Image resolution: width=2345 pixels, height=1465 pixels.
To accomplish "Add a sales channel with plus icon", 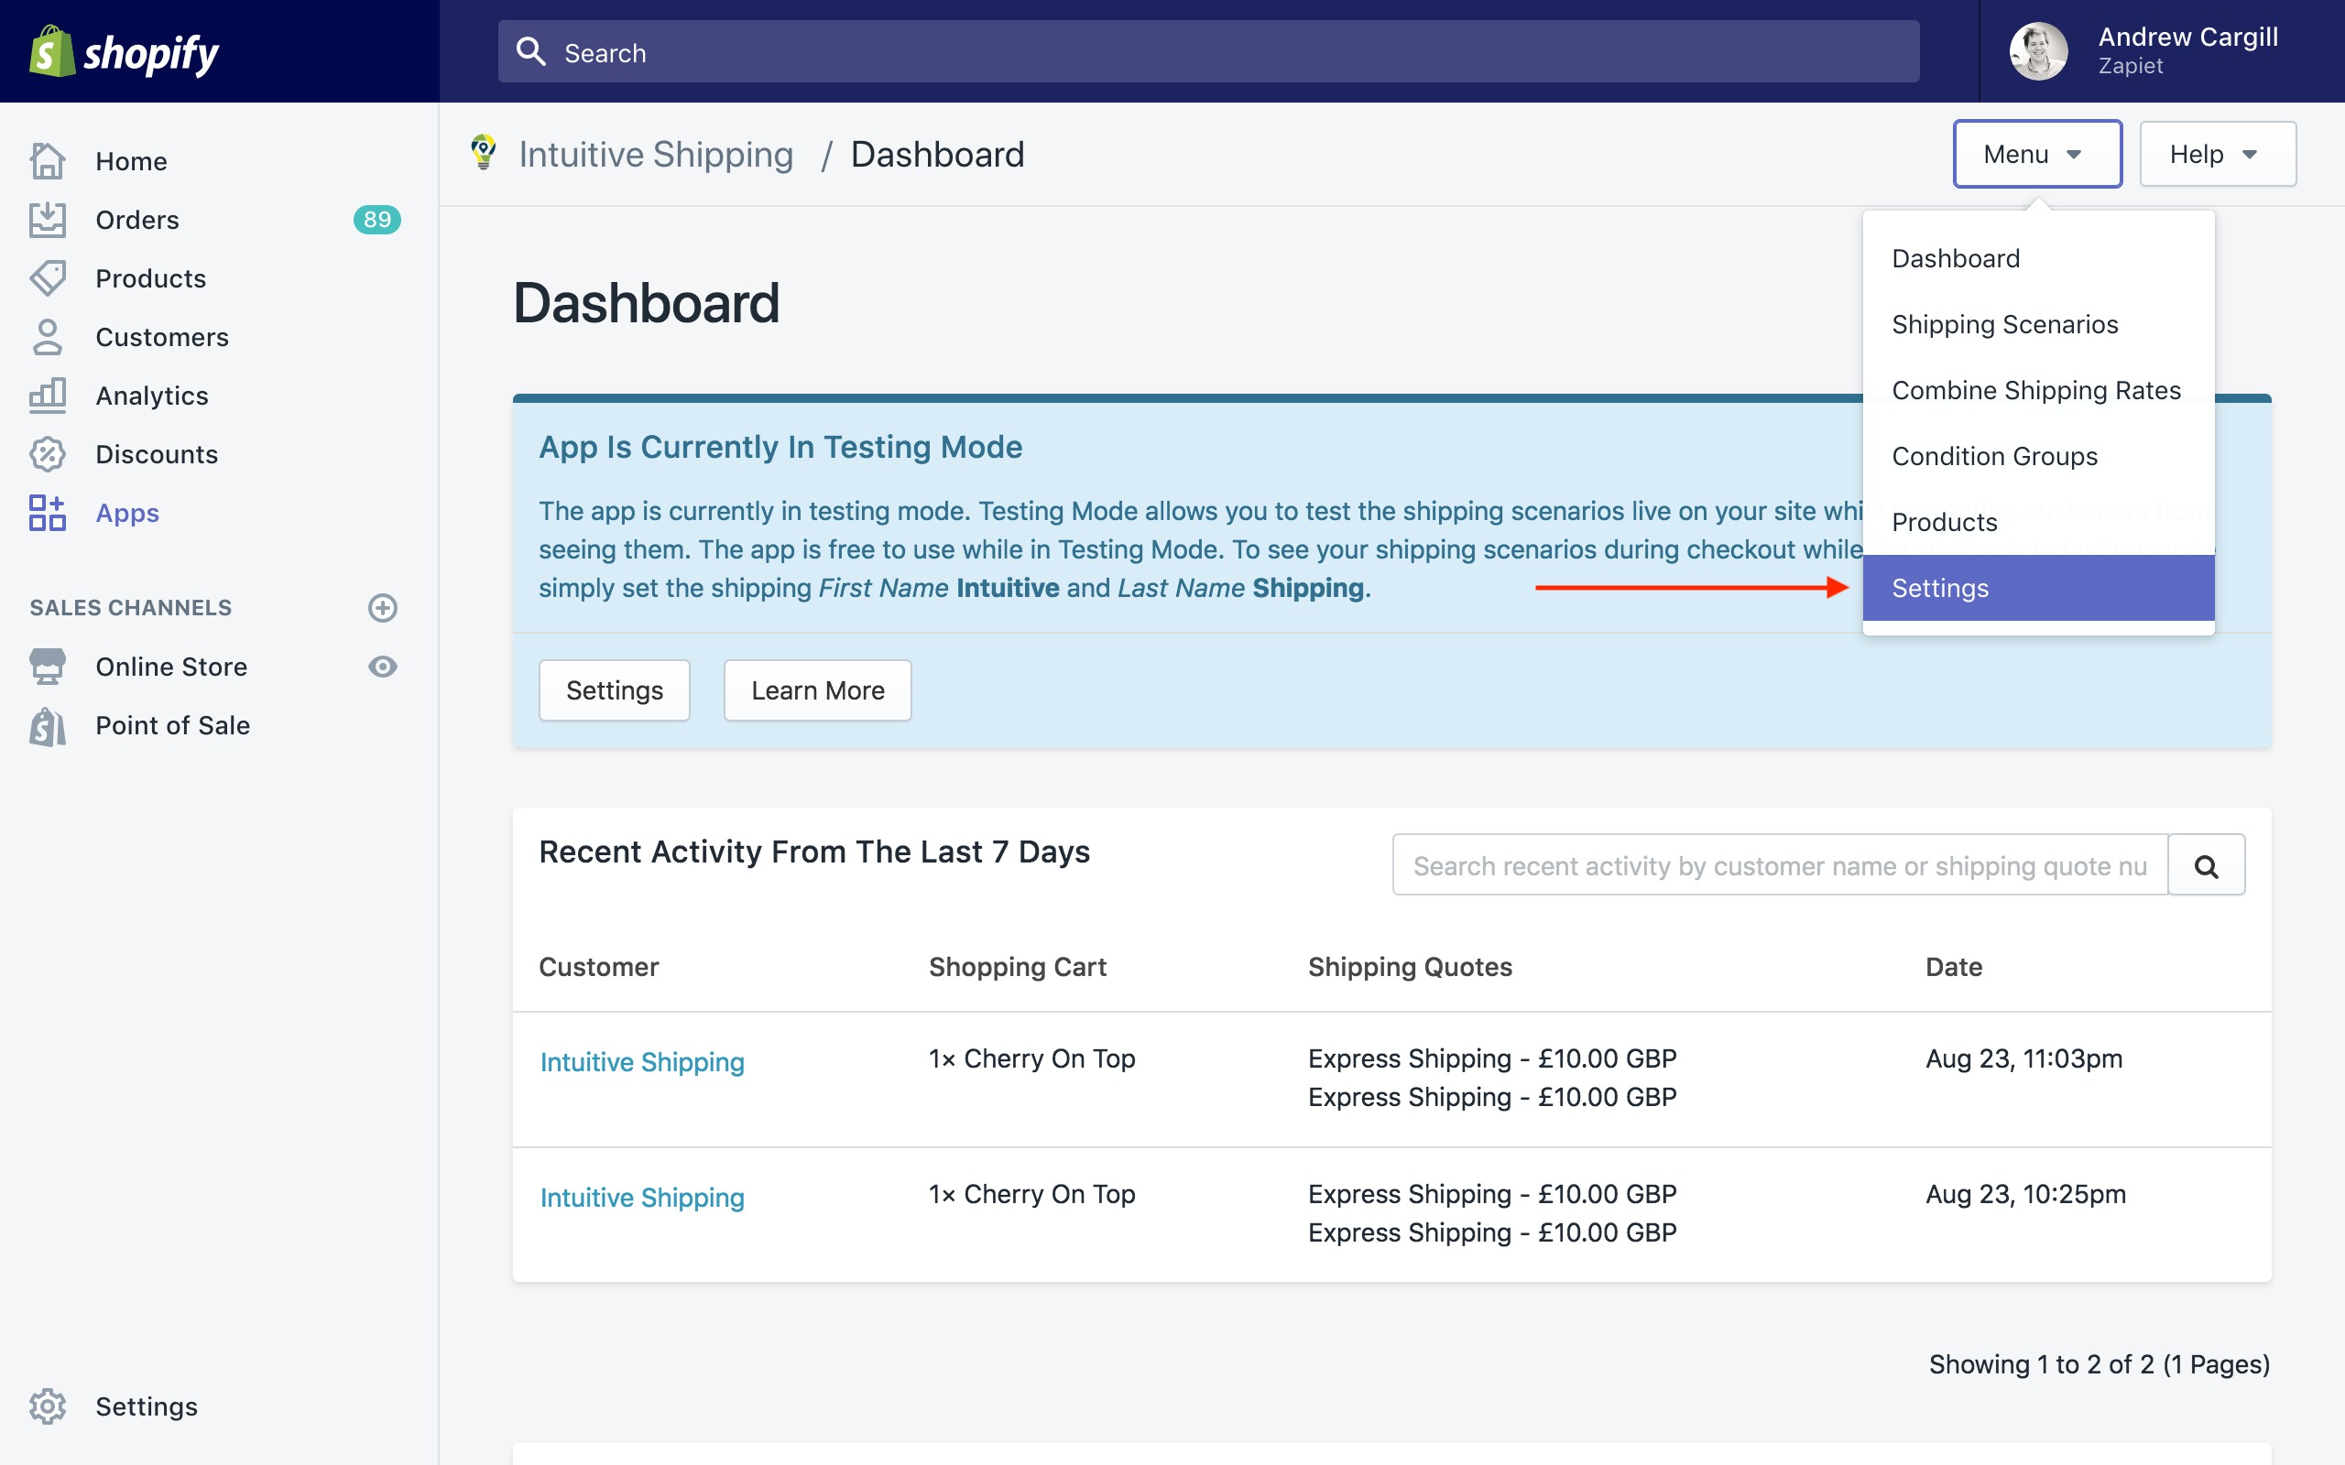I will click(383, 607).
